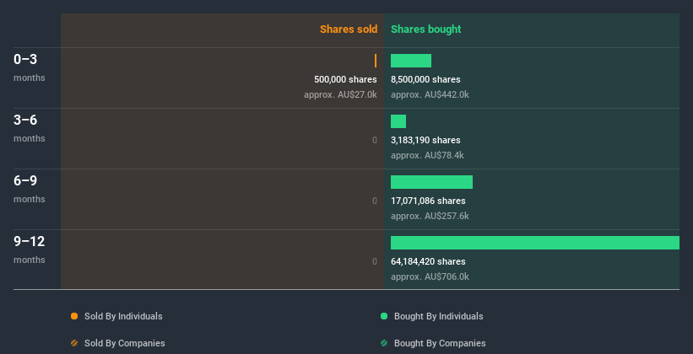The height and width of the screenshot is (354, 693).
Task: Click the orange Sold By Individuals legend dot
Action: [74, 316]
